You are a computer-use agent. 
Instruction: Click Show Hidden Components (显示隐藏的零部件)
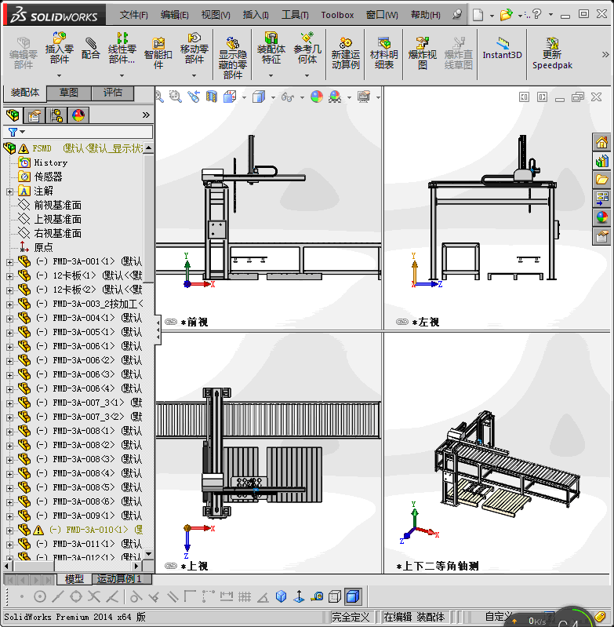click(232, 57)
